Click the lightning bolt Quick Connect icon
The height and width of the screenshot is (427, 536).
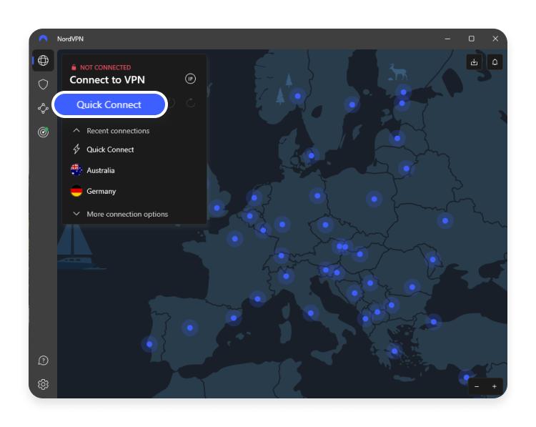pos(76,149)
